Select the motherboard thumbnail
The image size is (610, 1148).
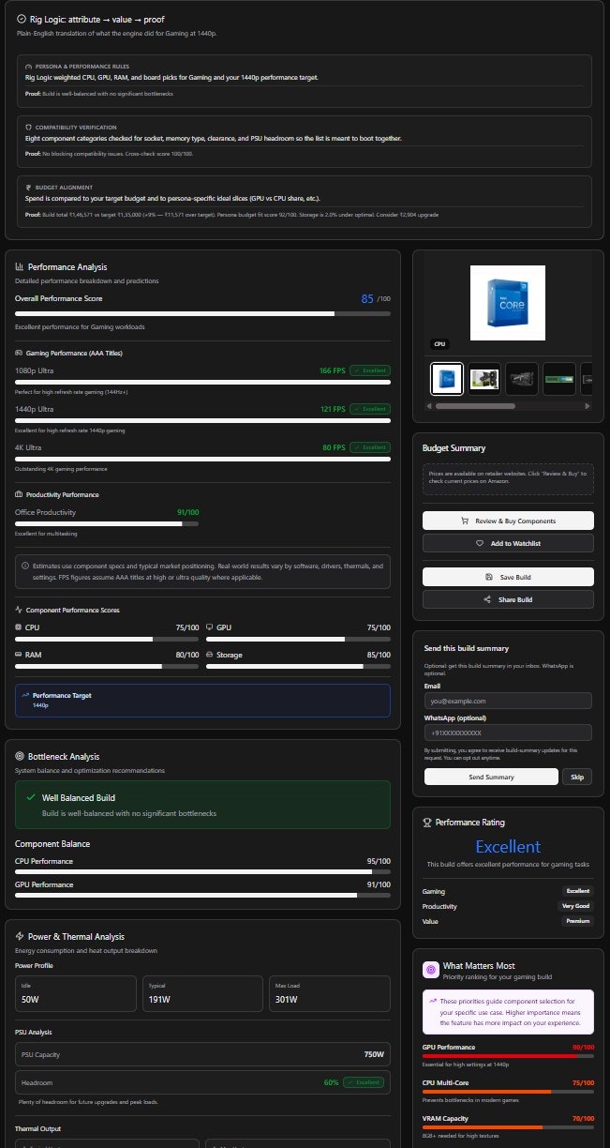coord(522,379)
